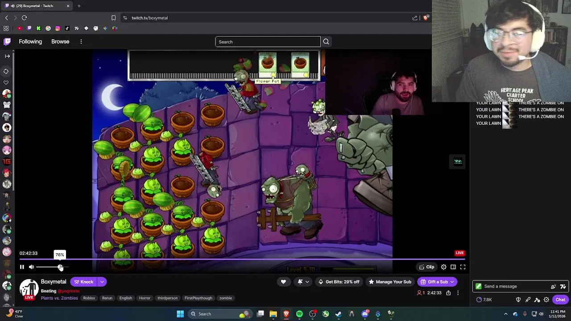
Task: Click the browser apps grid icon
Action: 6,28
